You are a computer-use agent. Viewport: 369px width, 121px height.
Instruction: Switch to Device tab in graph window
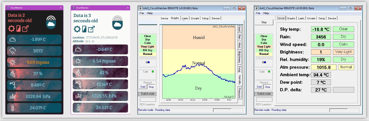tap(216, 18)
